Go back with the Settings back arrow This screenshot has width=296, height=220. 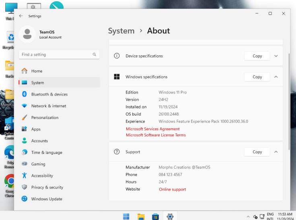pyautogui.click(x=21, y=16)
